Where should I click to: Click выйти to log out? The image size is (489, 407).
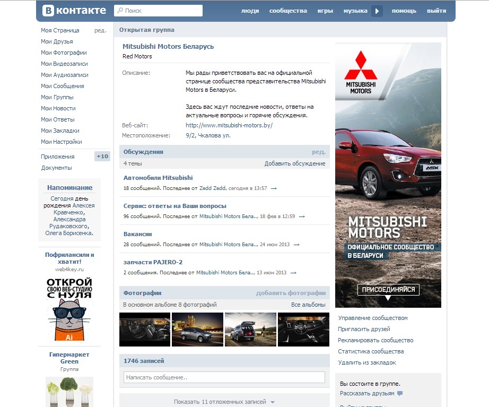436,11
